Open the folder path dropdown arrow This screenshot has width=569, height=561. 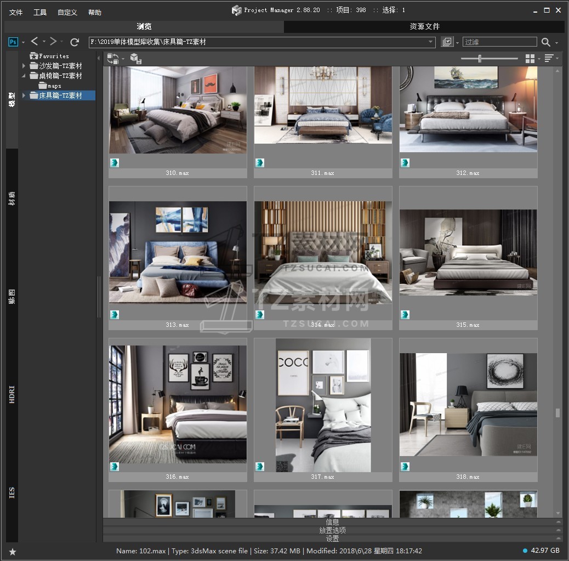pyautogui.click(x=431, y=42)
